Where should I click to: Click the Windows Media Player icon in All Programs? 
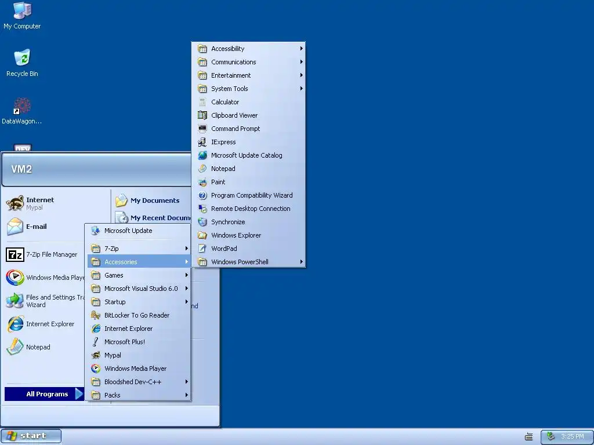(96, 369)
